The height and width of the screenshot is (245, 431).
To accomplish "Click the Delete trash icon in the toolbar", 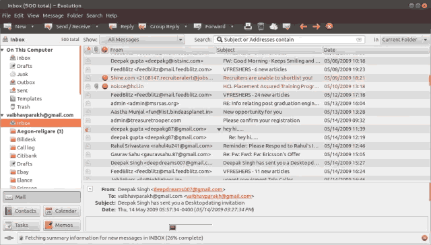I will tap(261, 26).
